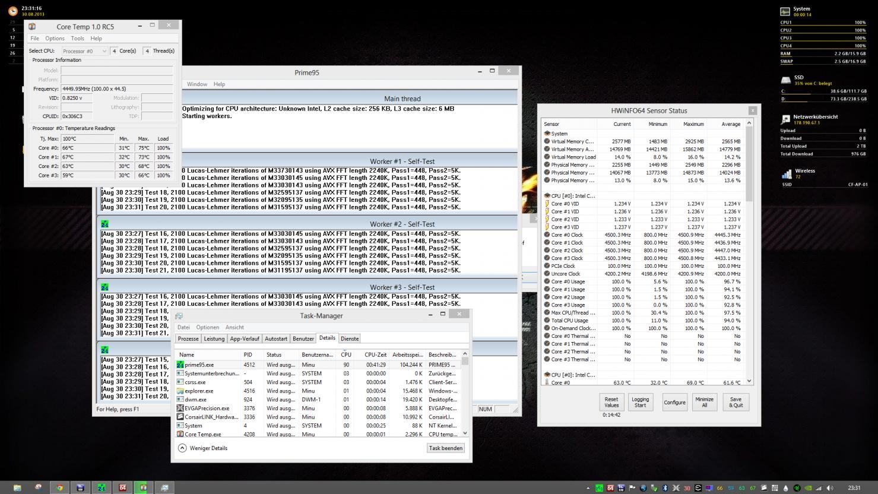The image size is (878, 494).
Task: Switch to Leistung tab
Action: click(214, 338)
